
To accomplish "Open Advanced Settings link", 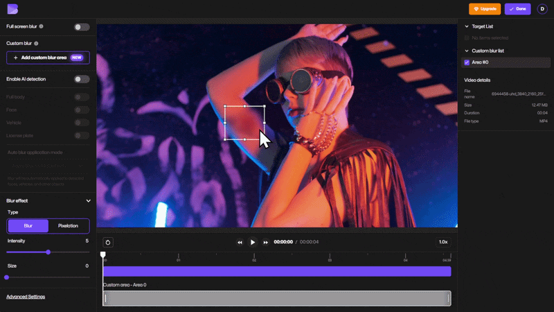I will coord(26,297).
